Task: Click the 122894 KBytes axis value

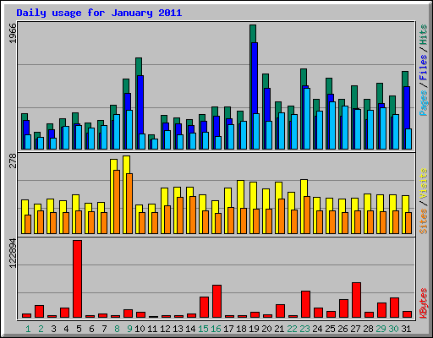Action: point(13,253)
